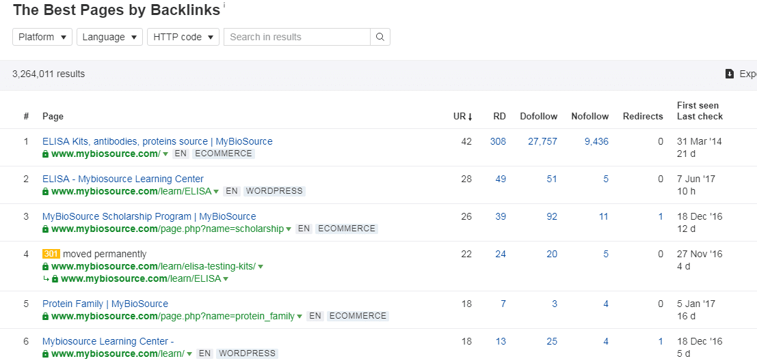Click the 308 referring domains value

pos(498,141)
